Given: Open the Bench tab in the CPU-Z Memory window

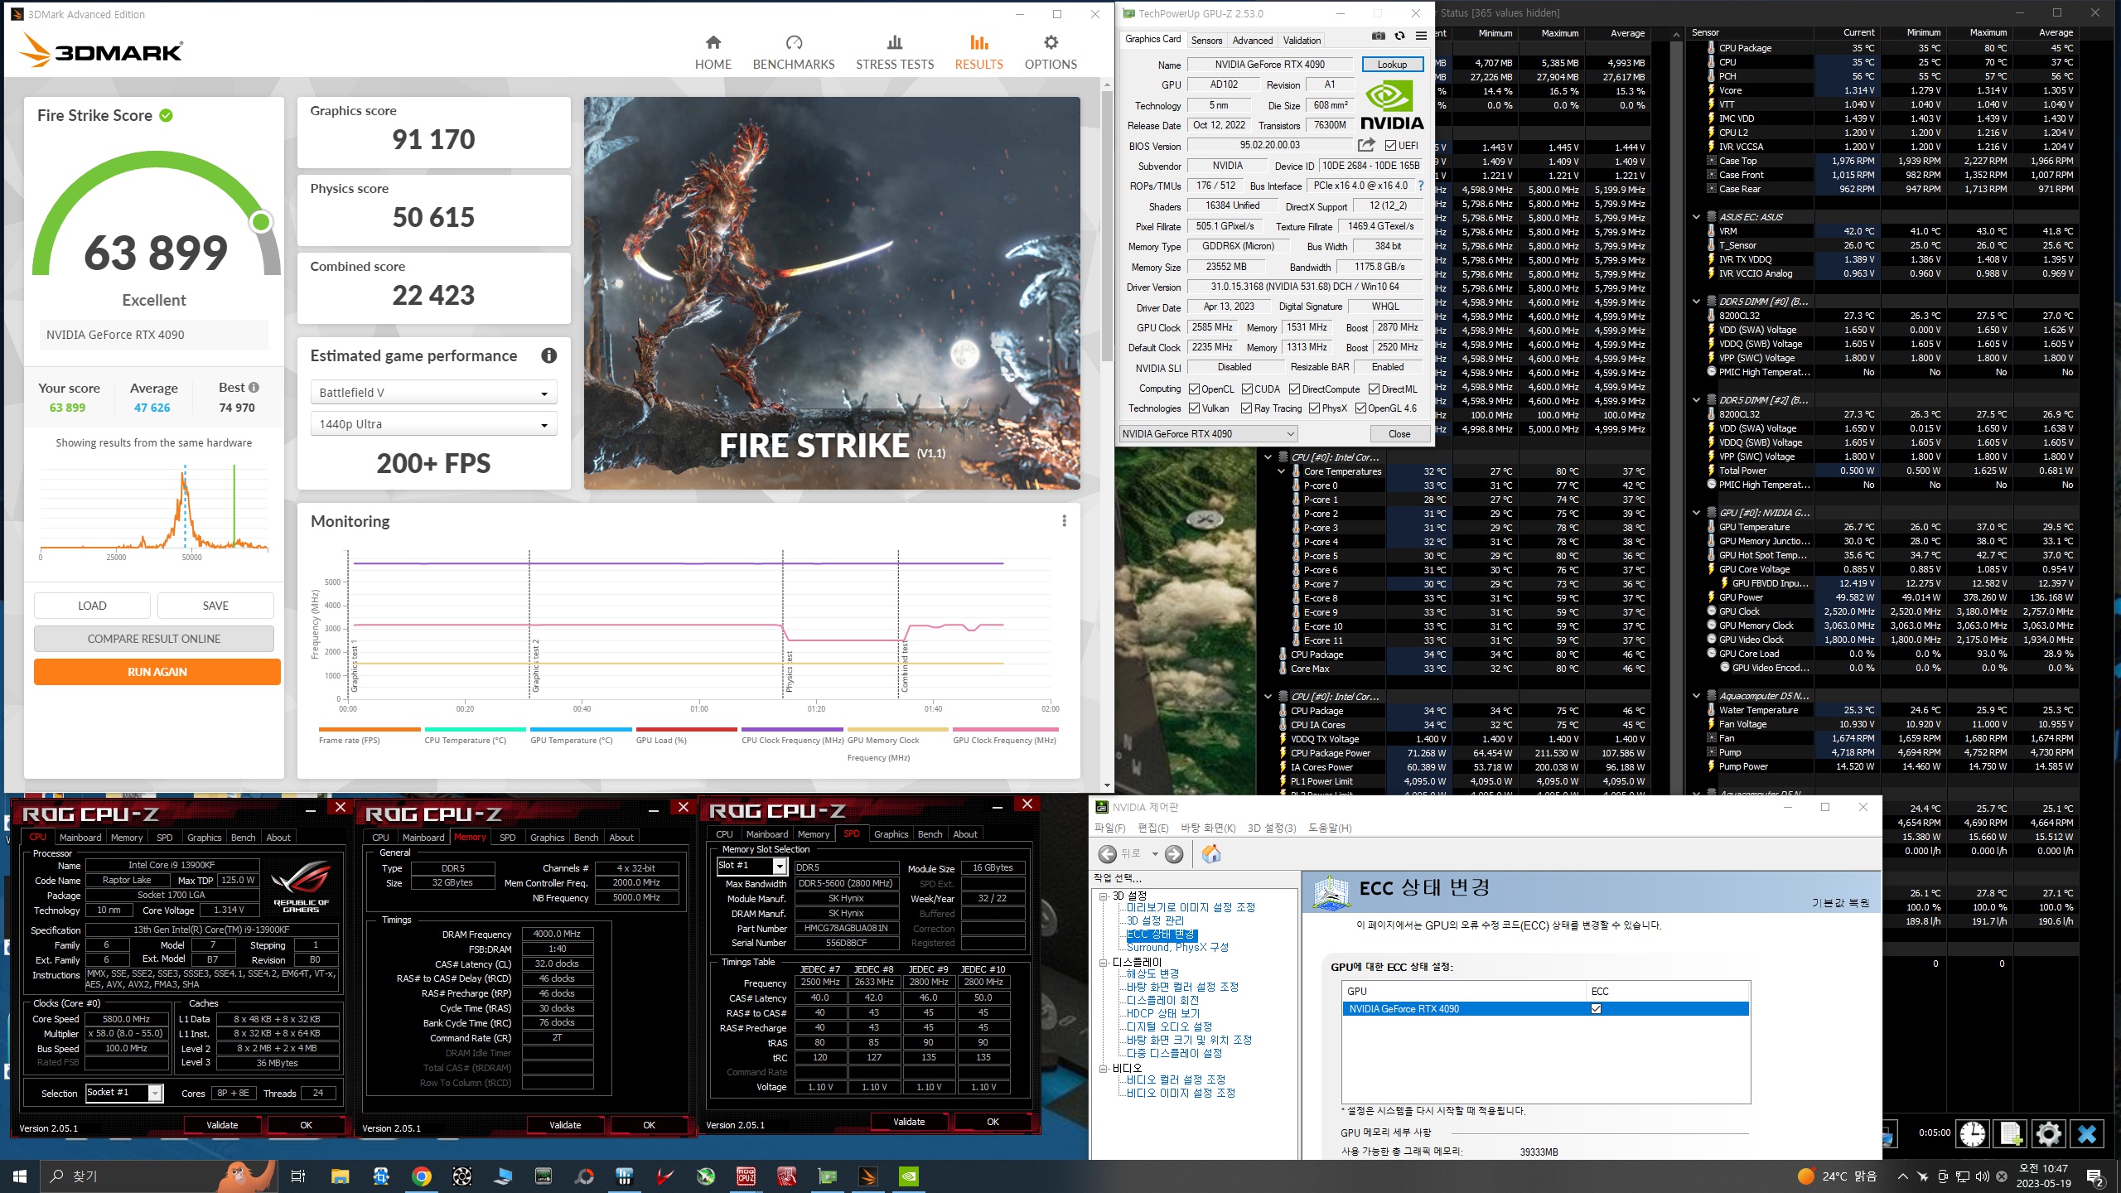Looking at the screenshot, I should (586, 838).
